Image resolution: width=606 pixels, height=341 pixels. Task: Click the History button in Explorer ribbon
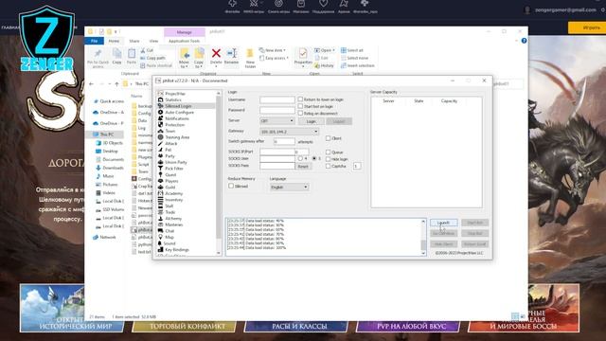pos(324,65)
